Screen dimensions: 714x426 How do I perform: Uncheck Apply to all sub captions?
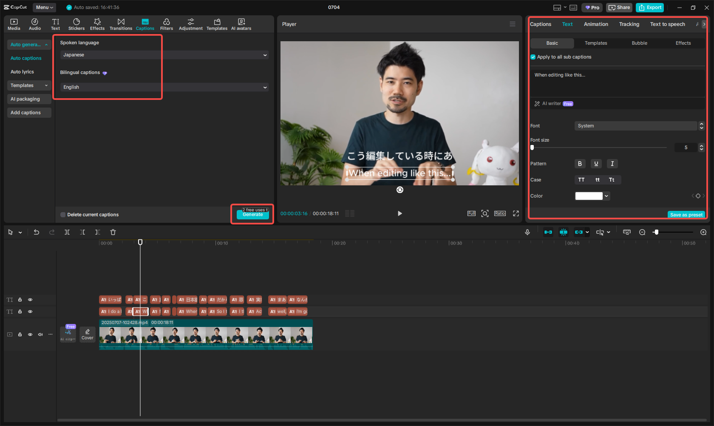533,57
